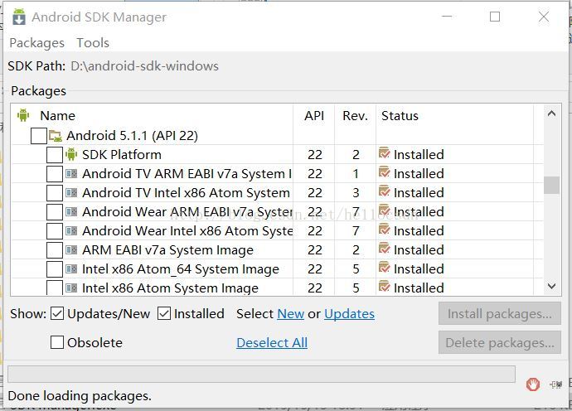Click the package list scrollbar thumb
Image resolution: width=572 pixels, height=411 pixels.
pyautogui.click(x=551, y=185)
